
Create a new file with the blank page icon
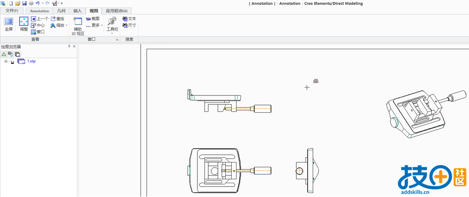[x=11, y=3]
